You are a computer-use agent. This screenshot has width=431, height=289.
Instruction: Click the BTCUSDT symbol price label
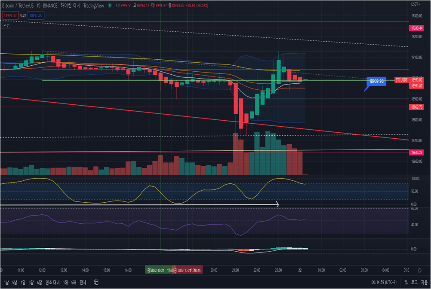pos(401,80)
